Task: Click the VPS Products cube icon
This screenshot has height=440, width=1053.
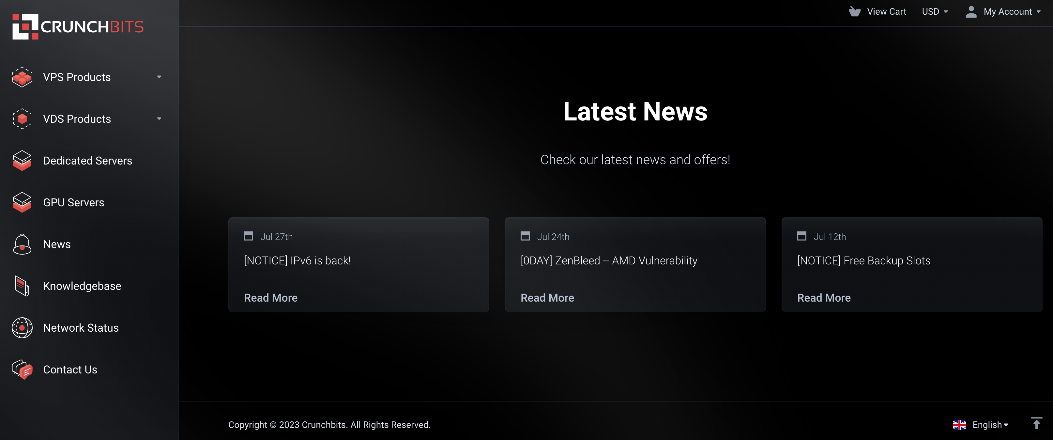Action: pos(22,77)
